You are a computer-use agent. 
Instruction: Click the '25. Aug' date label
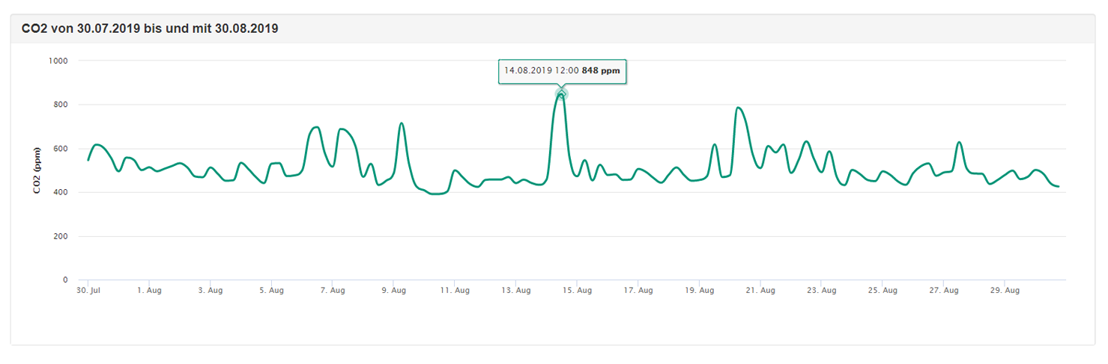tap(883, 290)
